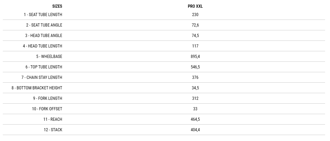Click the head tube angle value 74,5

(195, 36)
